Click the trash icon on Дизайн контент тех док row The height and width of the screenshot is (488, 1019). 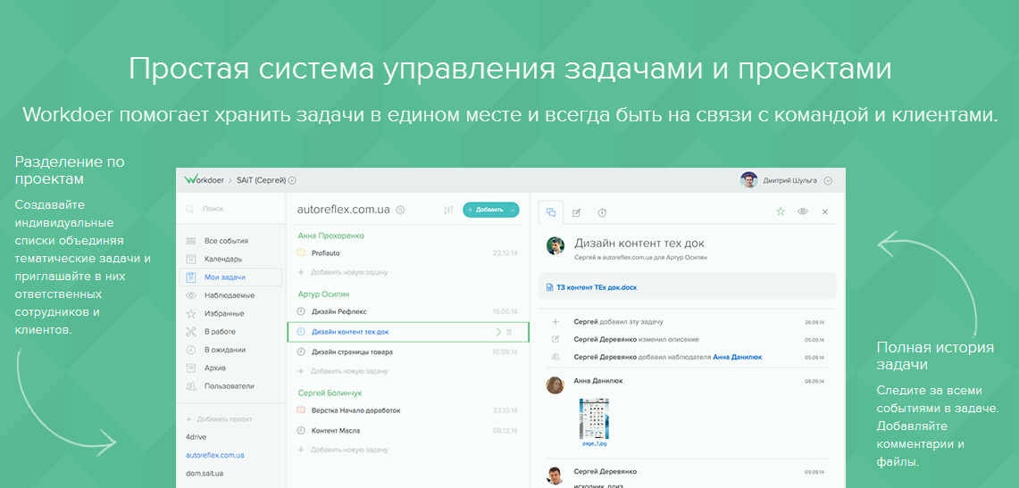[509, 332]
